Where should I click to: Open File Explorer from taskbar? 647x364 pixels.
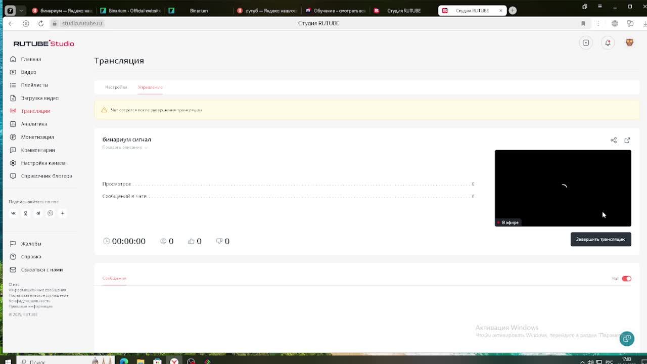coord(141,361)
